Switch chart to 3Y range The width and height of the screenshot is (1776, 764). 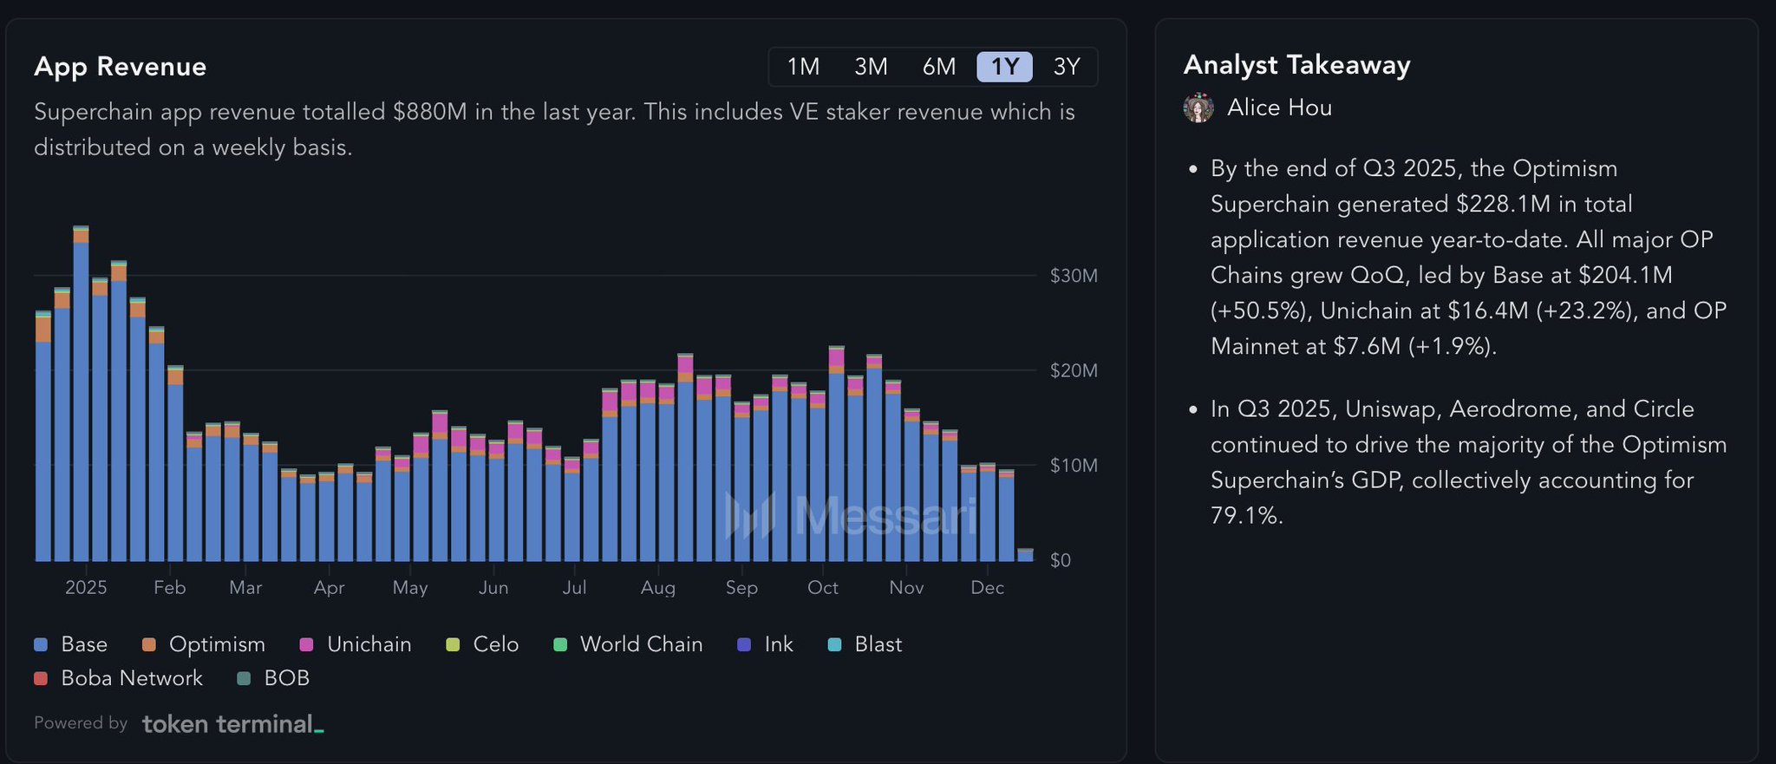pyautogui.click(x=1067, y=67)
